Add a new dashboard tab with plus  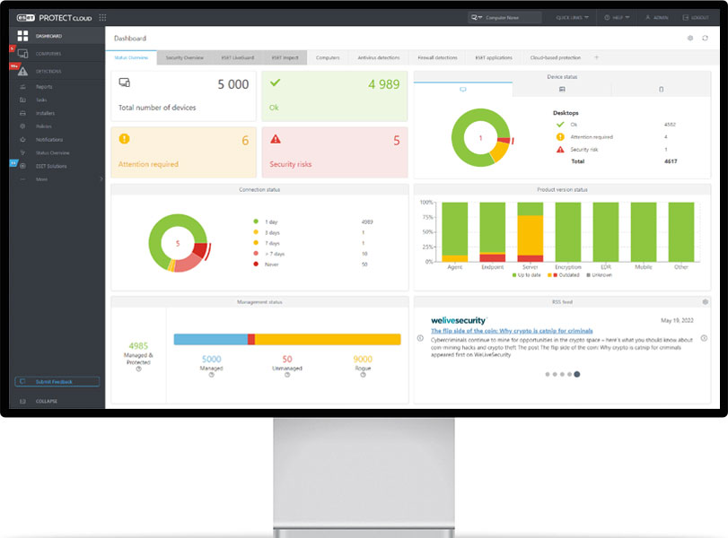click(597, 57)
